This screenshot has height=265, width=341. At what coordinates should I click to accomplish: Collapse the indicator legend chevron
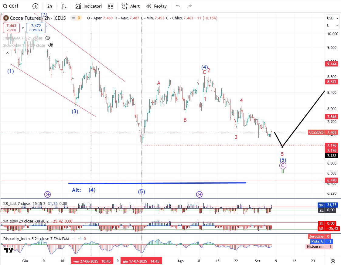pyautogui.click(x=7, y=53)
